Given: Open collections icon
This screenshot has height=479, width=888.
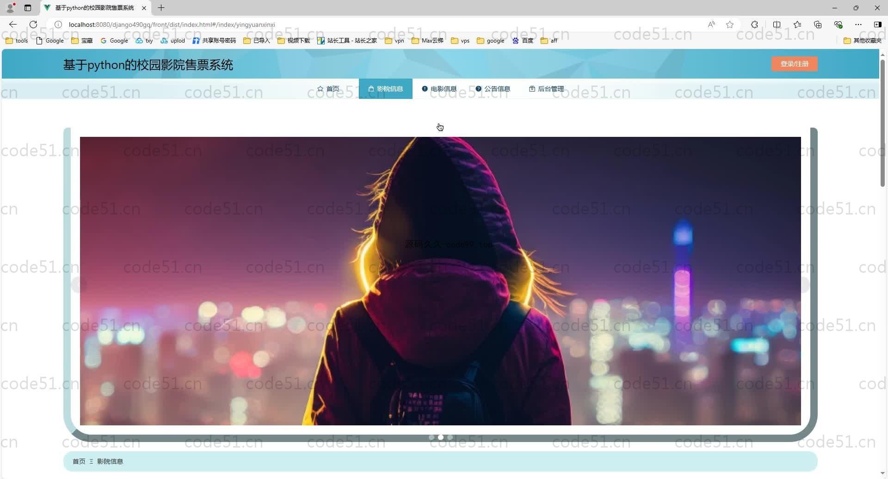Looking at the screenshot, I should click(x=818, y=25).
